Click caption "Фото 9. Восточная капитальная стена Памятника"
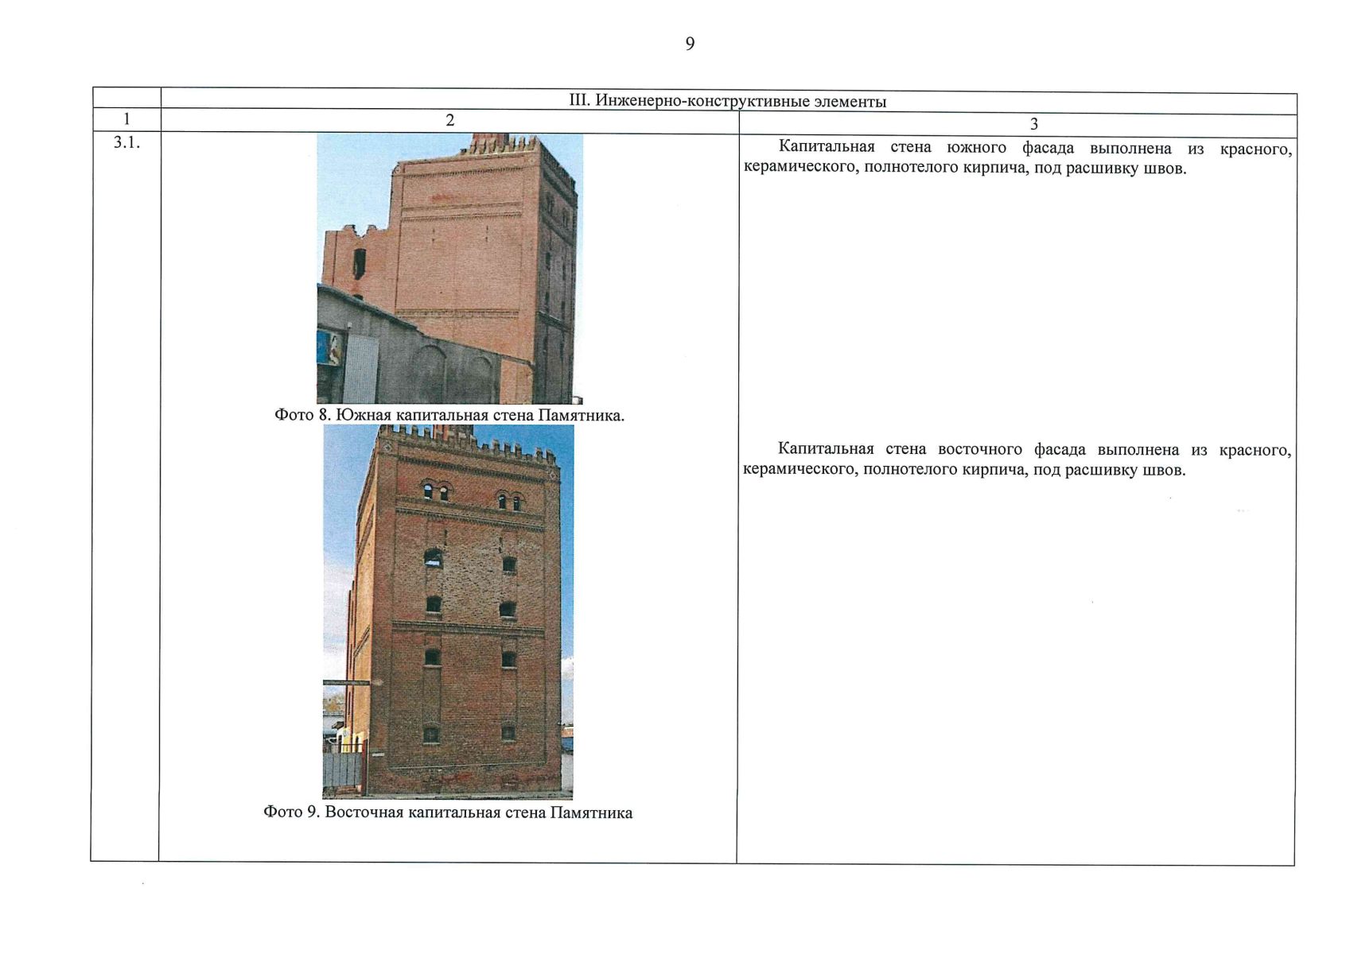The height and width of the screenshot is (954, 1350). coord(448,812)
